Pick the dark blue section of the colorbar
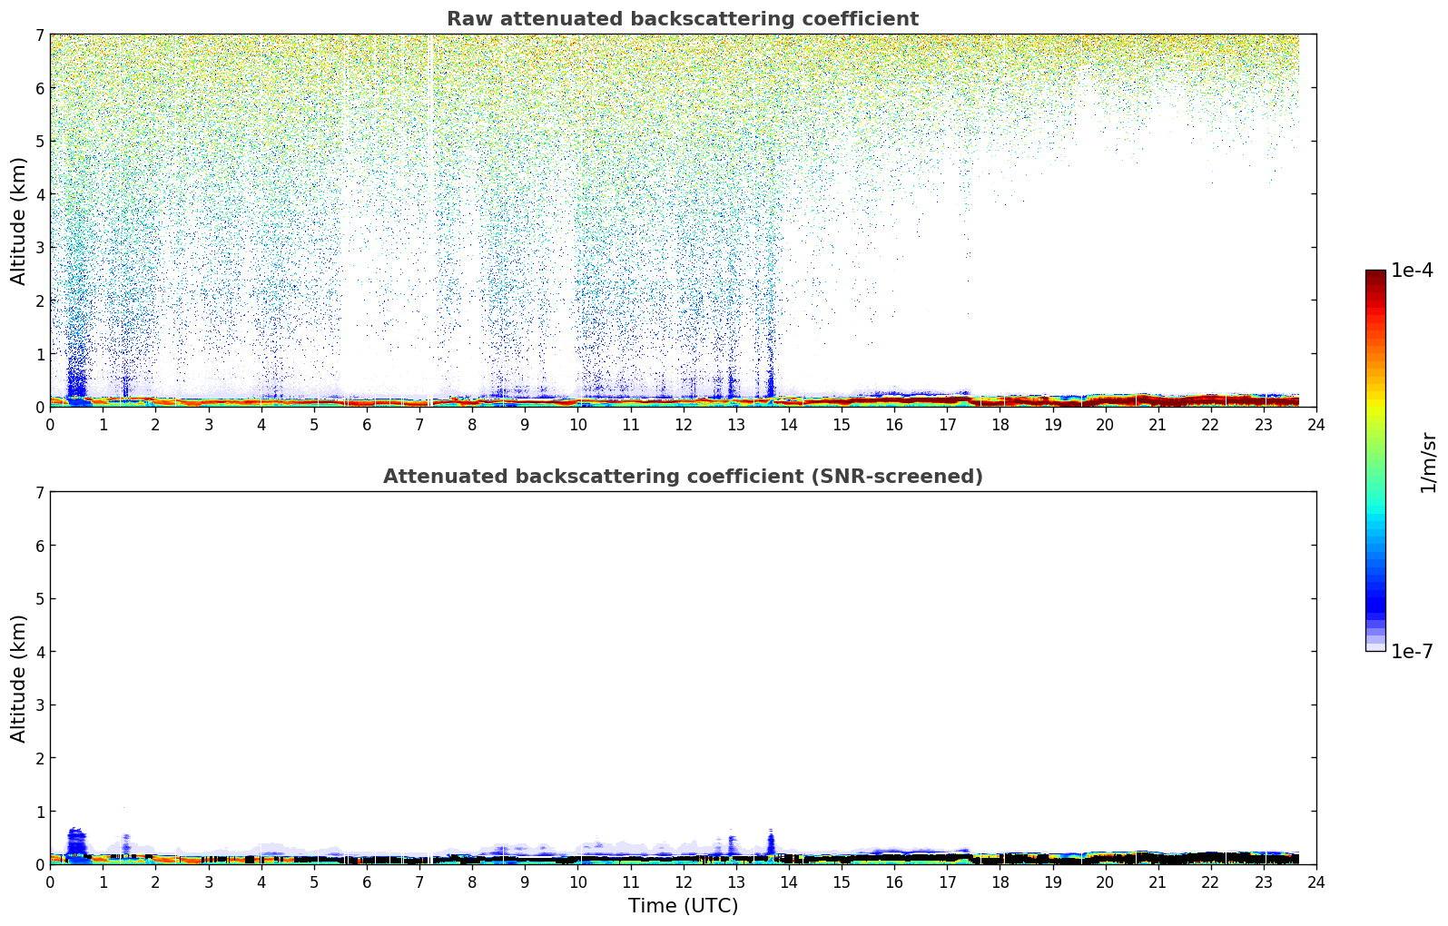Screen dimensions: 1448x926 pyautogui.click(x=1374, y=595)
